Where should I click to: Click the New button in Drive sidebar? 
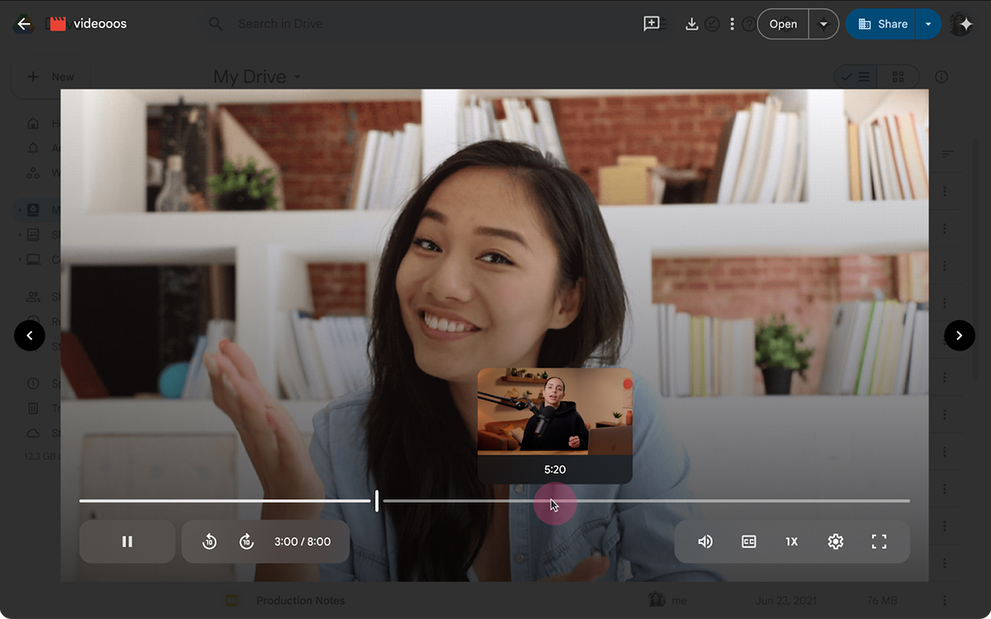[51, 77]
